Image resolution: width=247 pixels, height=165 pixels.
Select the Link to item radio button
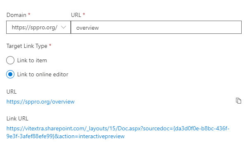point(10,60)
